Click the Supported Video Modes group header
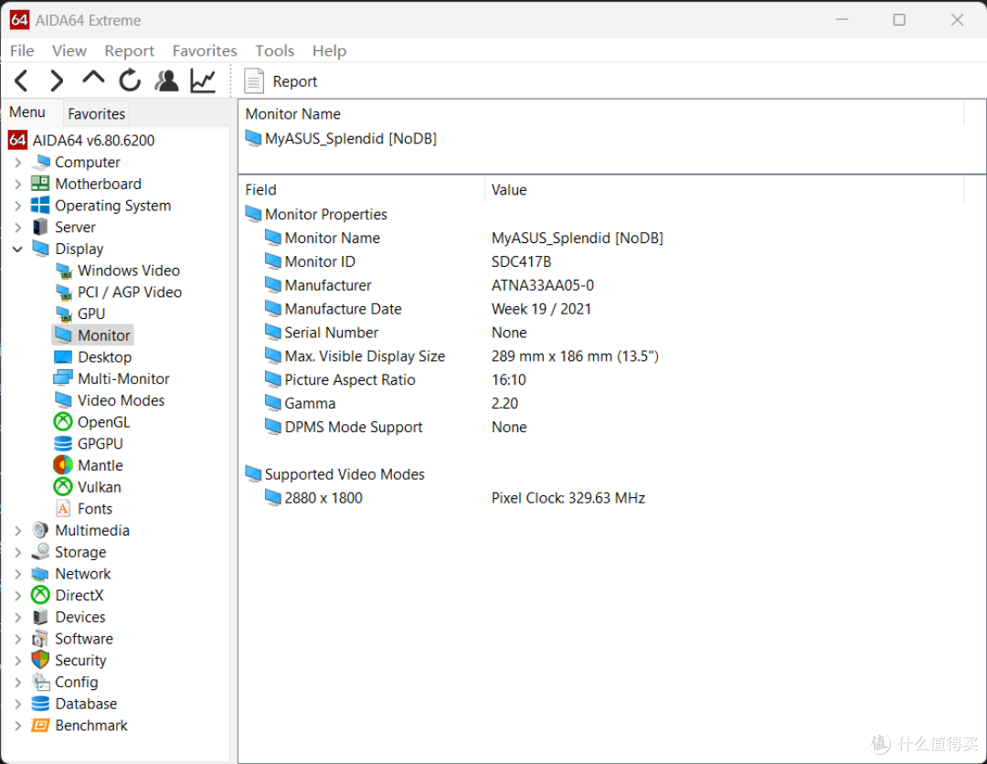This screenshot has width=987, height=764. pyautogui.click(x=334, y=474)
